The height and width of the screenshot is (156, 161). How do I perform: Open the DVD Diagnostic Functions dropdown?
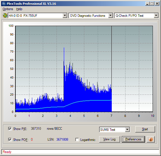(x=111, y=16)
